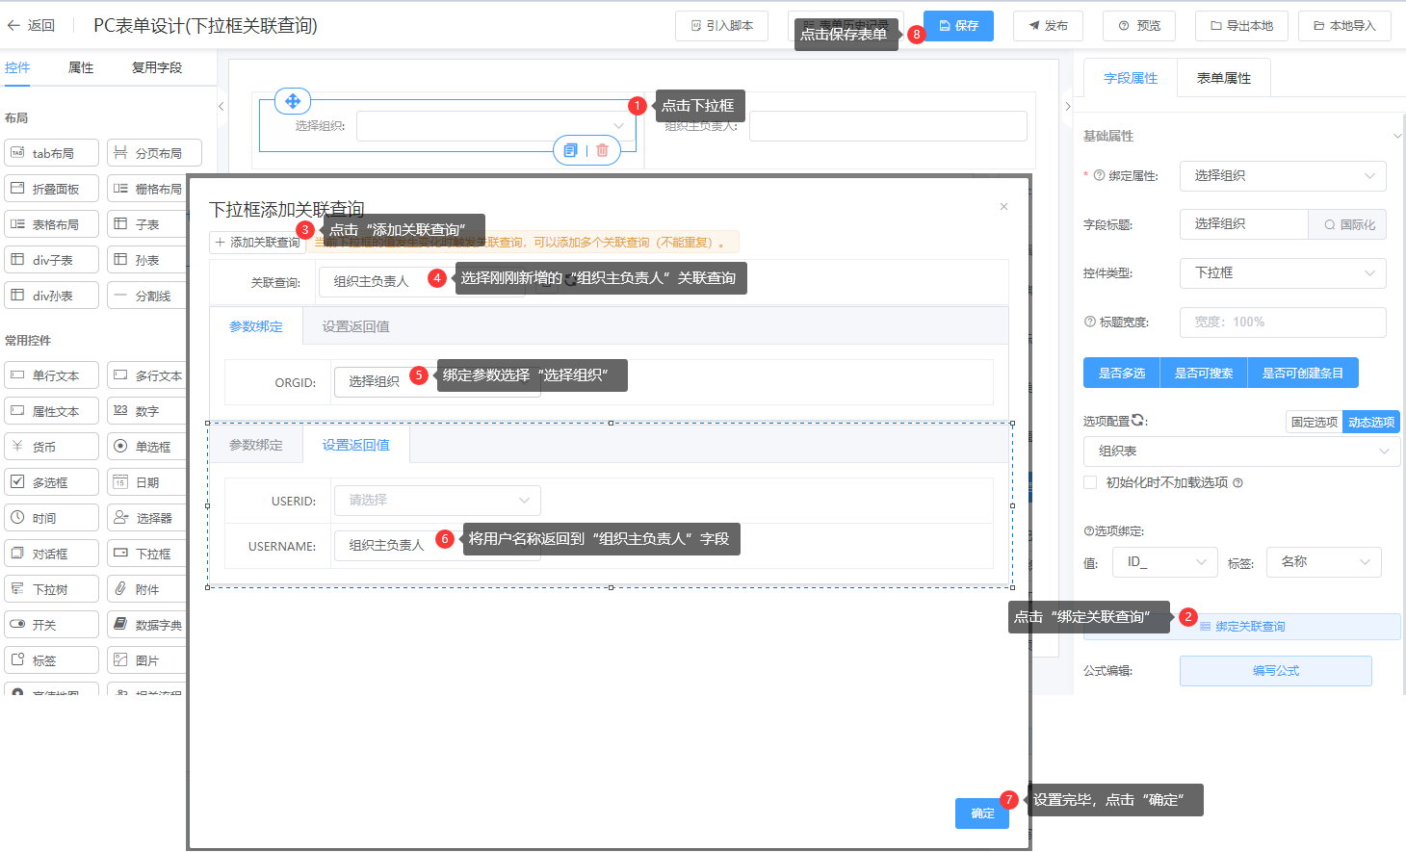1406x852 pixels.
Task: Pick the 折叠面板 layout control
Action: pyautogui.click(x=52, y=189)
